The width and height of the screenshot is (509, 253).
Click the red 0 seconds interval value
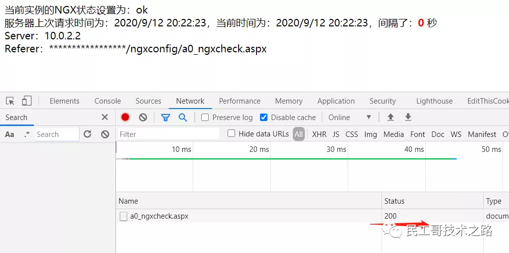click(x=421, y=23)
